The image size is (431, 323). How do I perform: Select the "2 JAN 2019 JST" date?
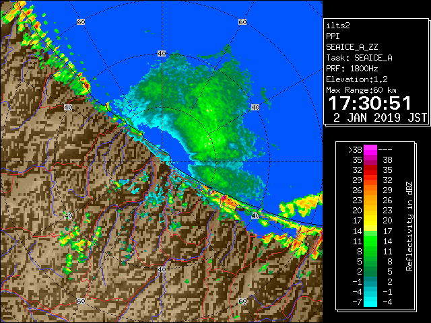tap(380, 118)
